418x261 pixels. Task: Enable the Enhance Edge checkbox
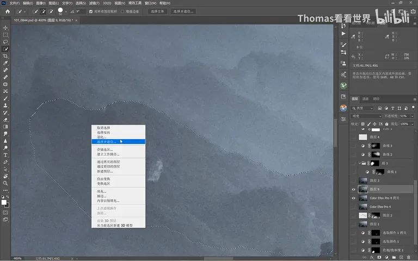click(x=122, y=11)
